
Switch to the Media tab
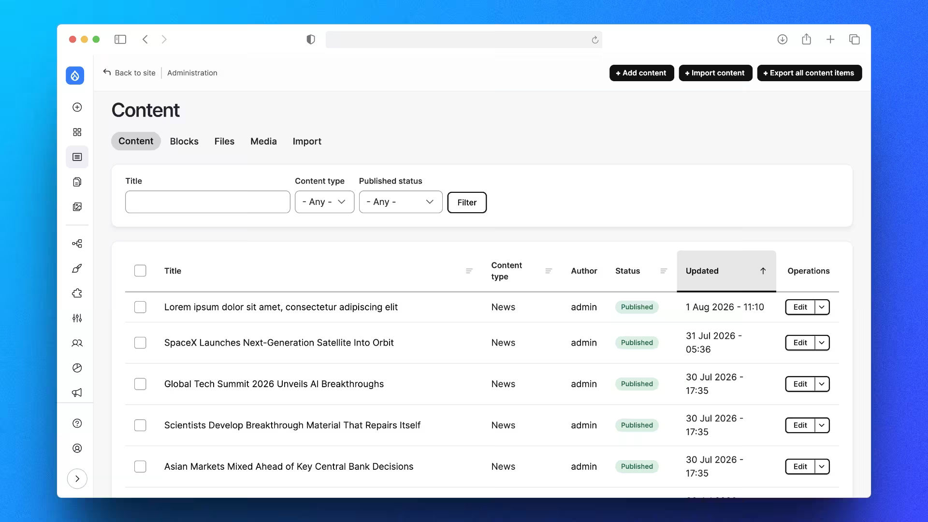click(x=263, y=141)
